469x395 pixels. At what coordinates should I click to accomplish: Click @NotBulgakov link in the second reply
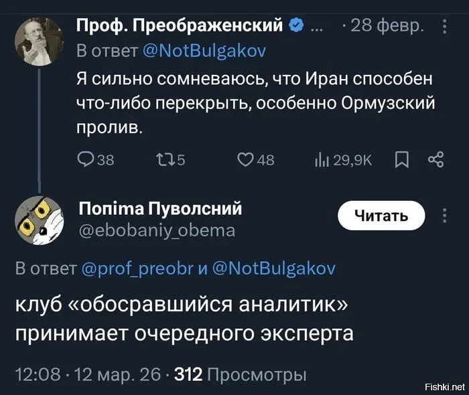pyautogui.click(x=274, y=269)
